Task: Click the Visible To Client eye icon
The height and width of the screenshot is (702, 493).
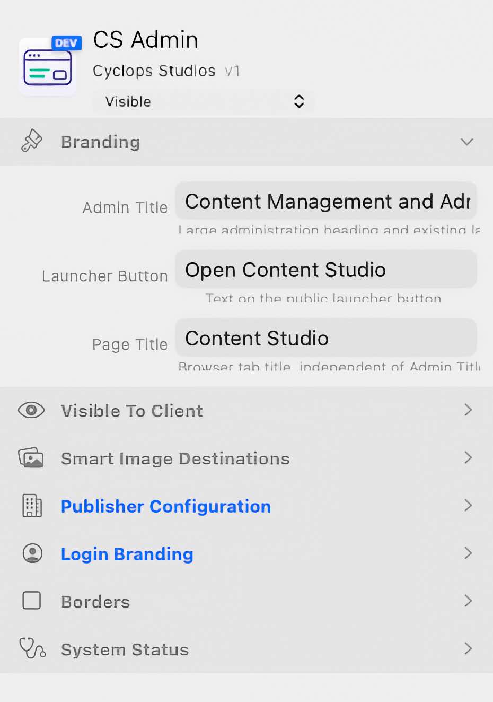Action: click(31, 410)
